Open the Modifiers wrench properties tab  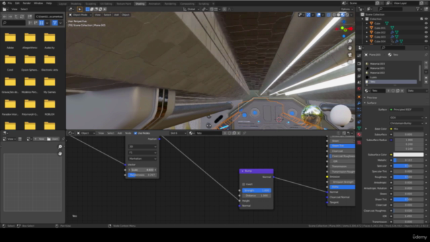(x=359, y=103)
